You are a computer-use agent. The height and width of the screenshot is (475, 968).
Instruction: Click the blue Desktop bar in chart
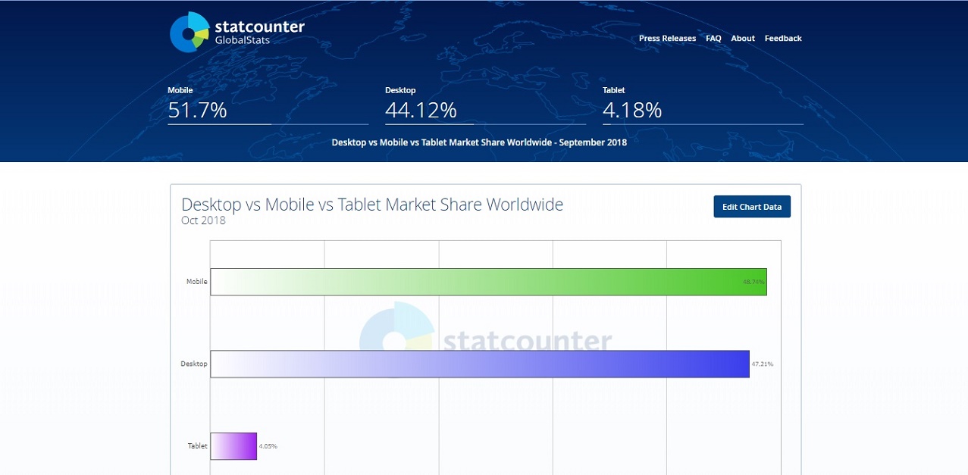(480, 364)
